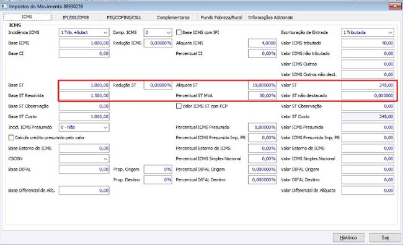Viewport: 403px width, 245px height.
Task: Open the Comp. ICMS dropdown
Action: 158,33
